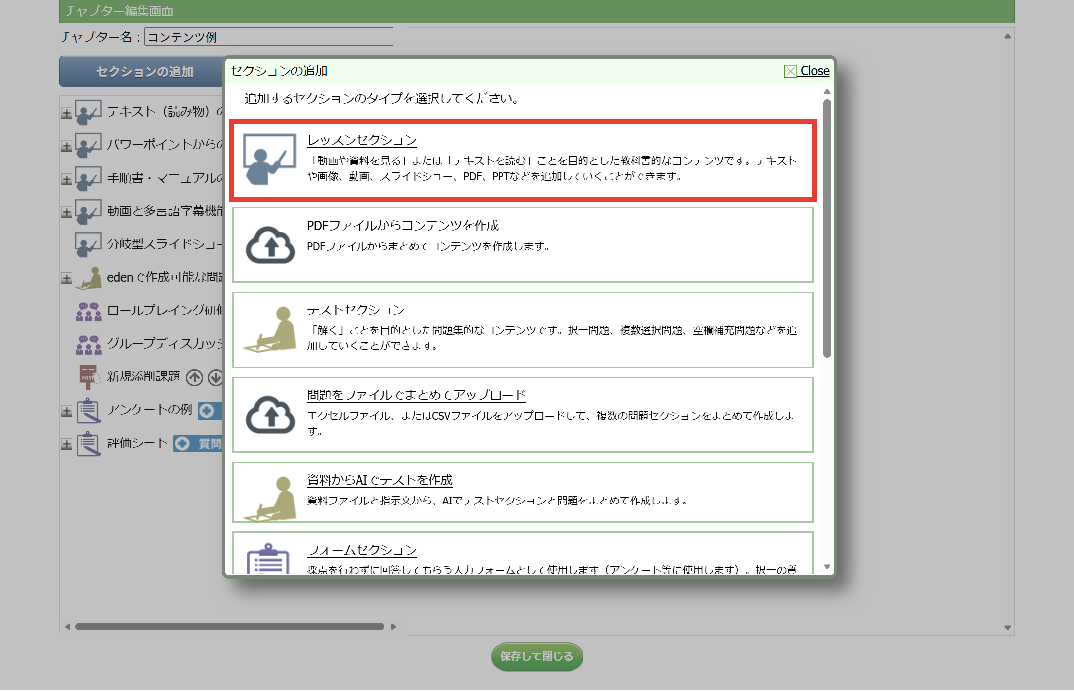Click the writing person icon beside テストセクション
This screenshot has height=691, width=1074.
tap(271, 329)
